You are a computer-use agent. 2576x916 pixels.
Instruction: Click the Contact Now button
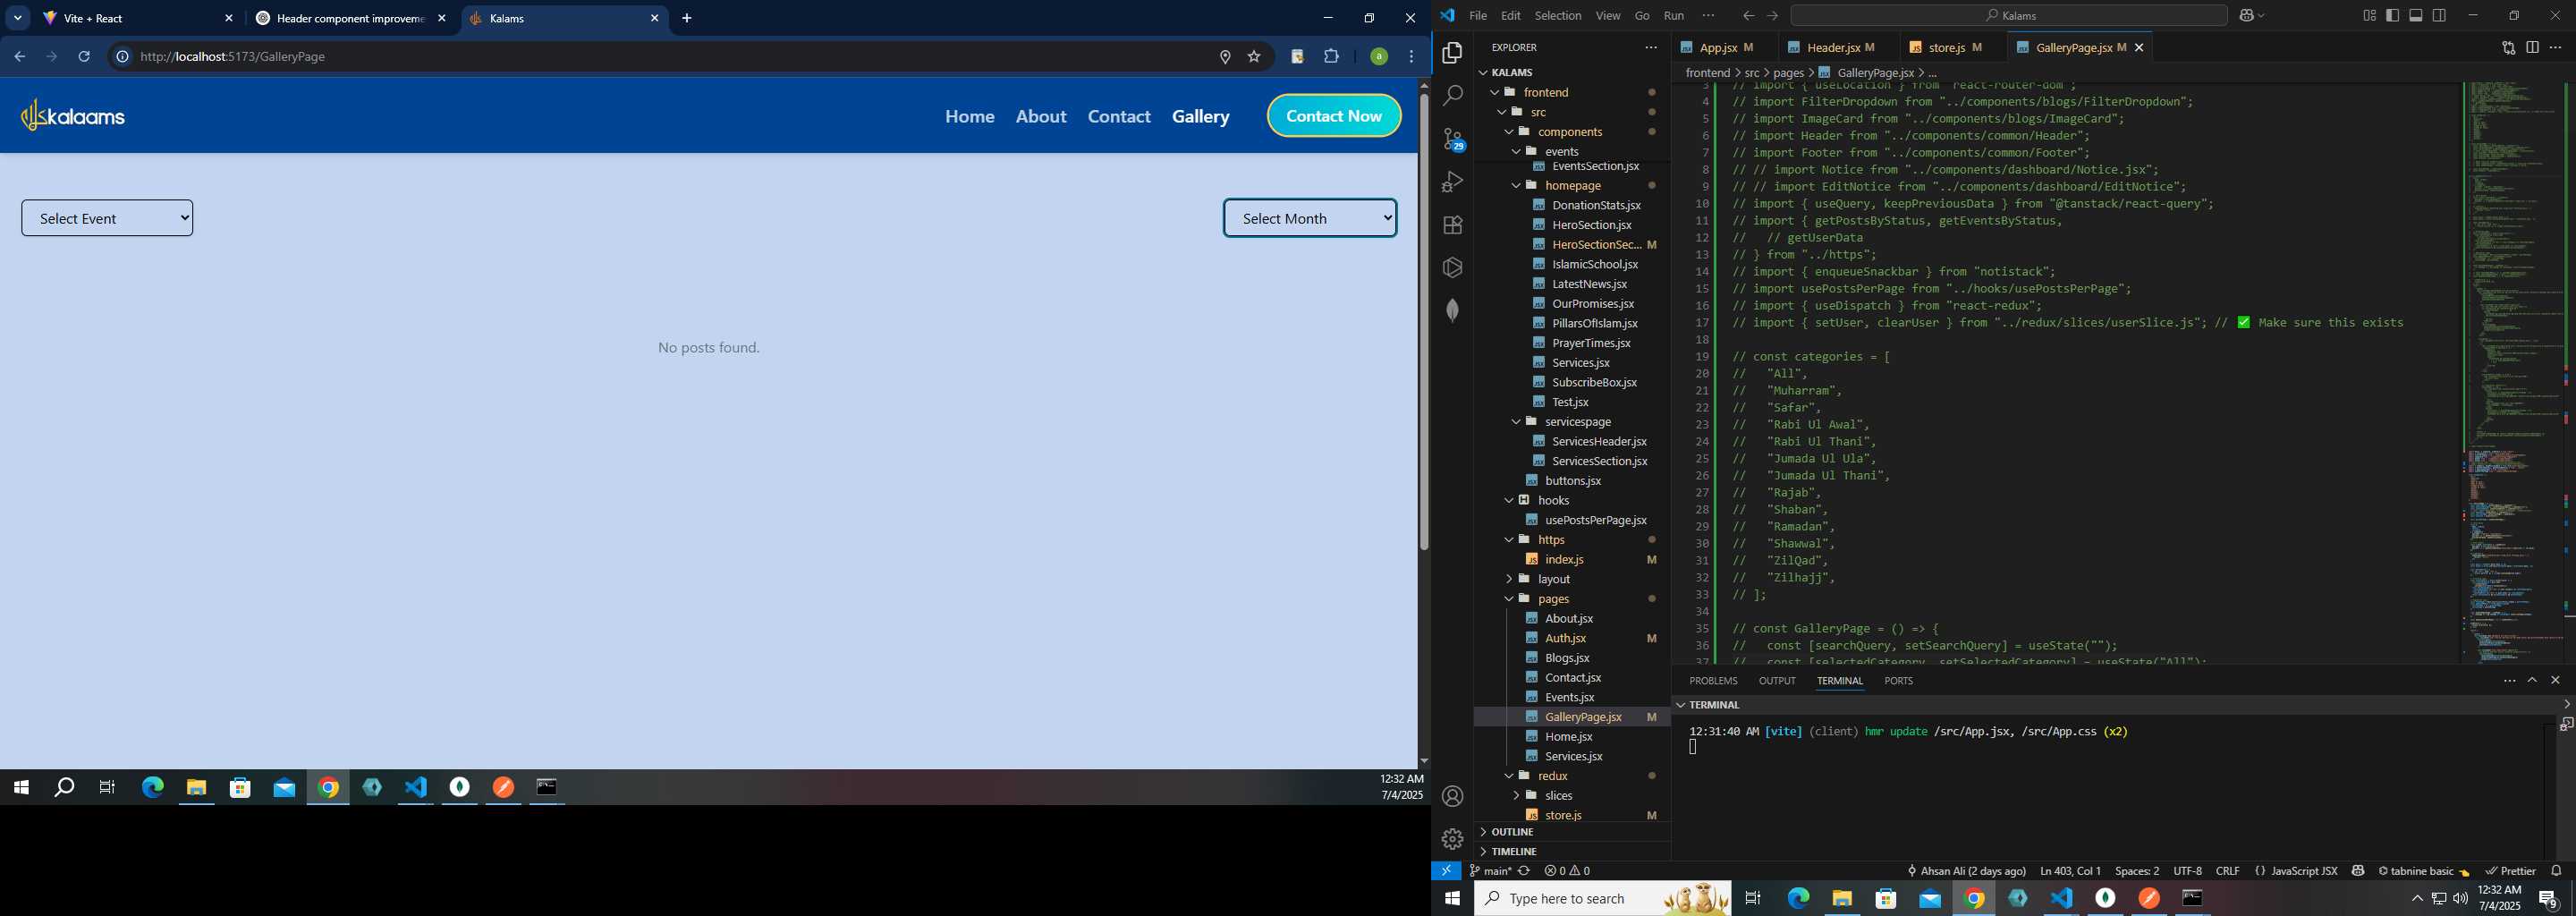point(1334,116)
